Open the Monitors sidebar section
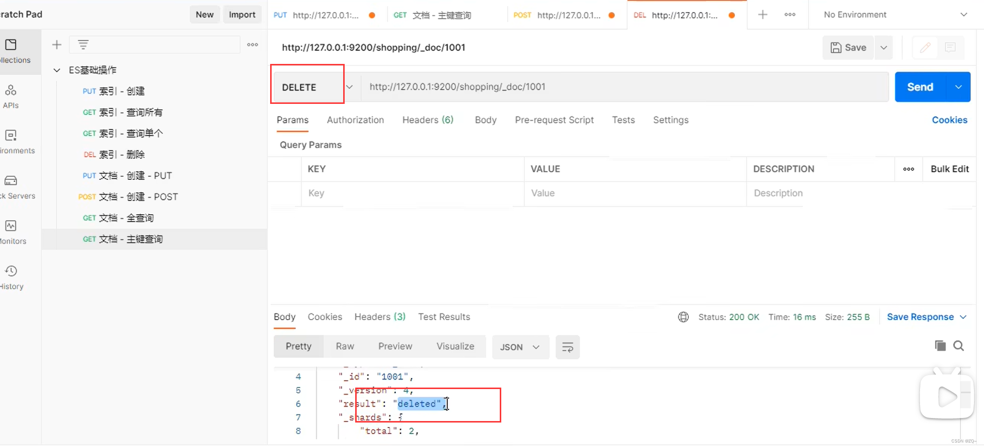This screenshot has height=448, width=984. pos(13,233)
